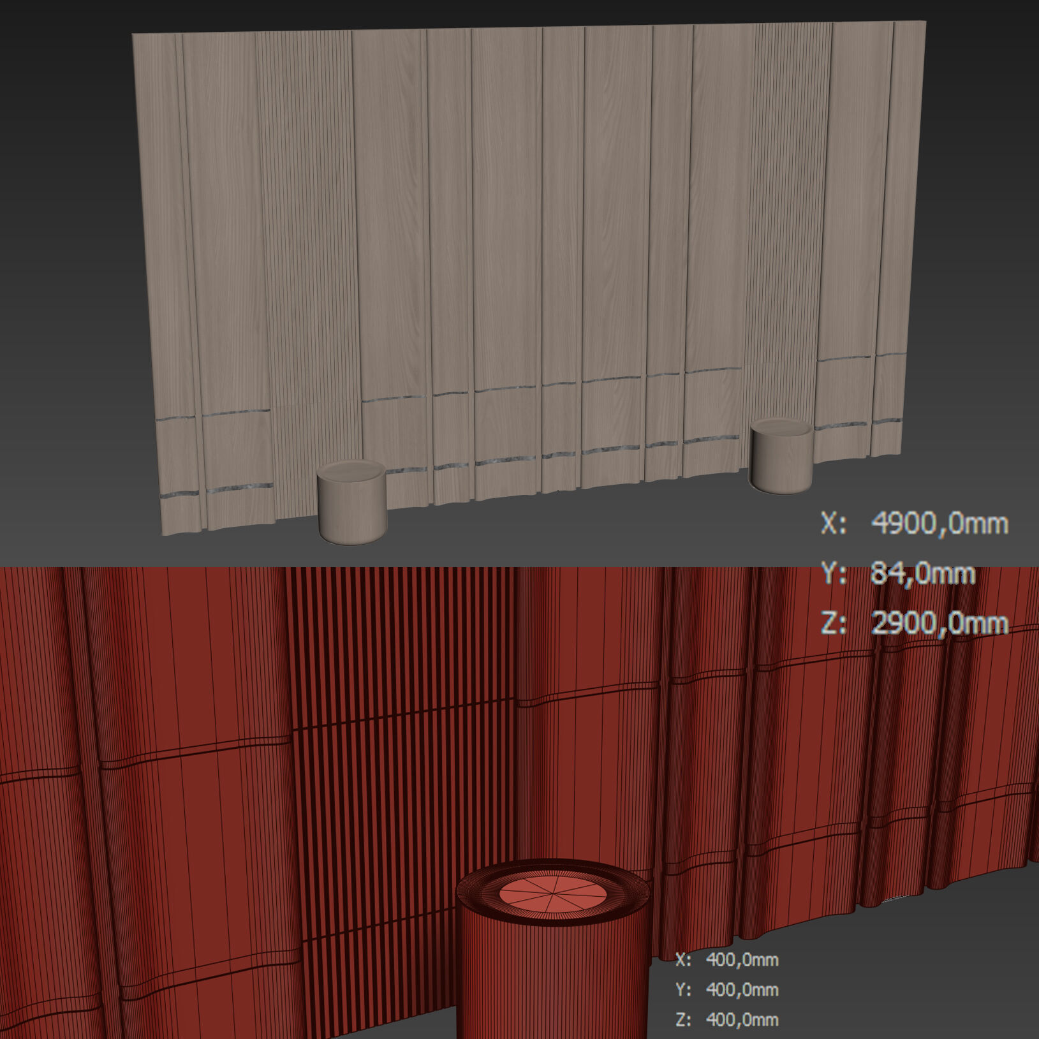Select the left beige pouf in render
The width and height of the screenshot is (1039, 1039).
352,502
